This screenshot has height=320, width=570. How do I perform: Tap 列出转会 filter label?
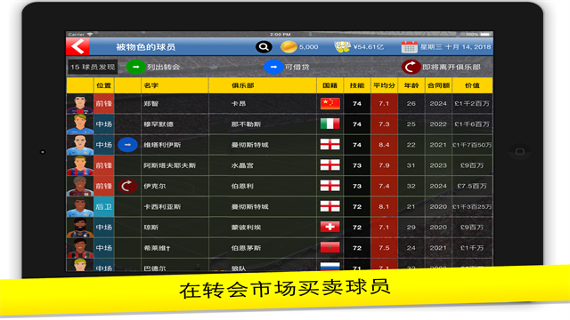(164, 68)
